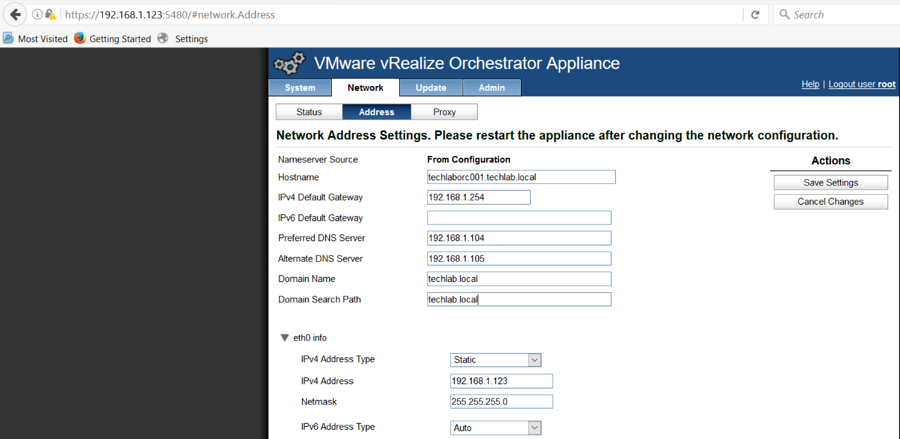
Task: Open the Help link
Action: click(810, 84)
